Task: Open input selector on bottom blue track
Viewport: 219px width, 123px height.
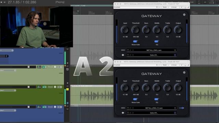Action: click(x=8, y=110)
